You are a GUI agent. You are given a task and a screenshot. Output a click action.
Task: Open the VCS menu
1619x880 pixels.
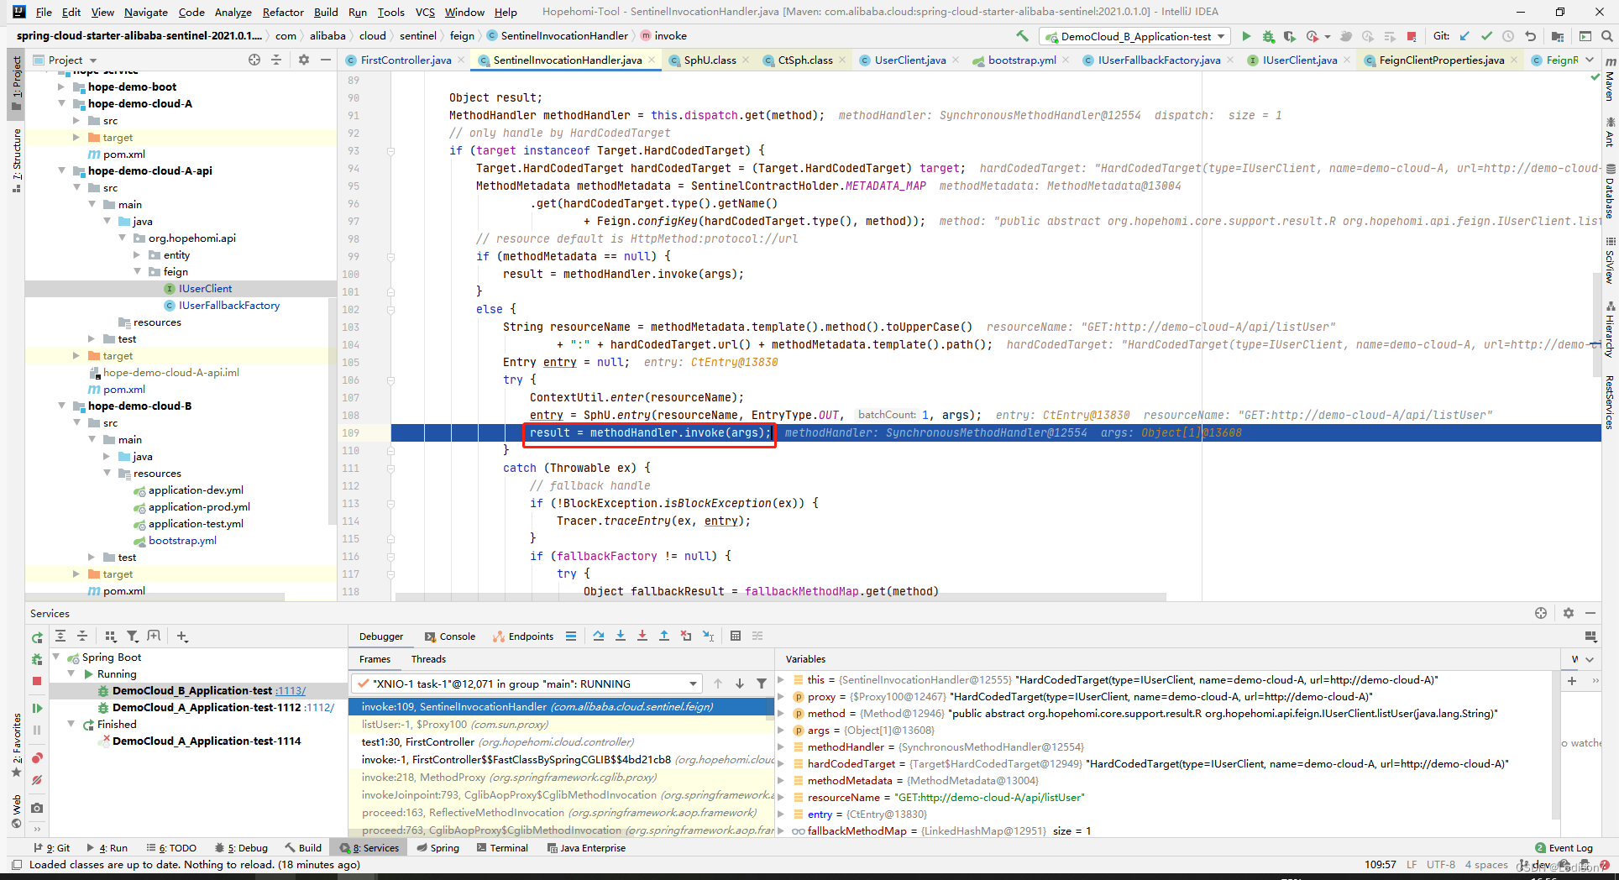click(x=425, y=12)
